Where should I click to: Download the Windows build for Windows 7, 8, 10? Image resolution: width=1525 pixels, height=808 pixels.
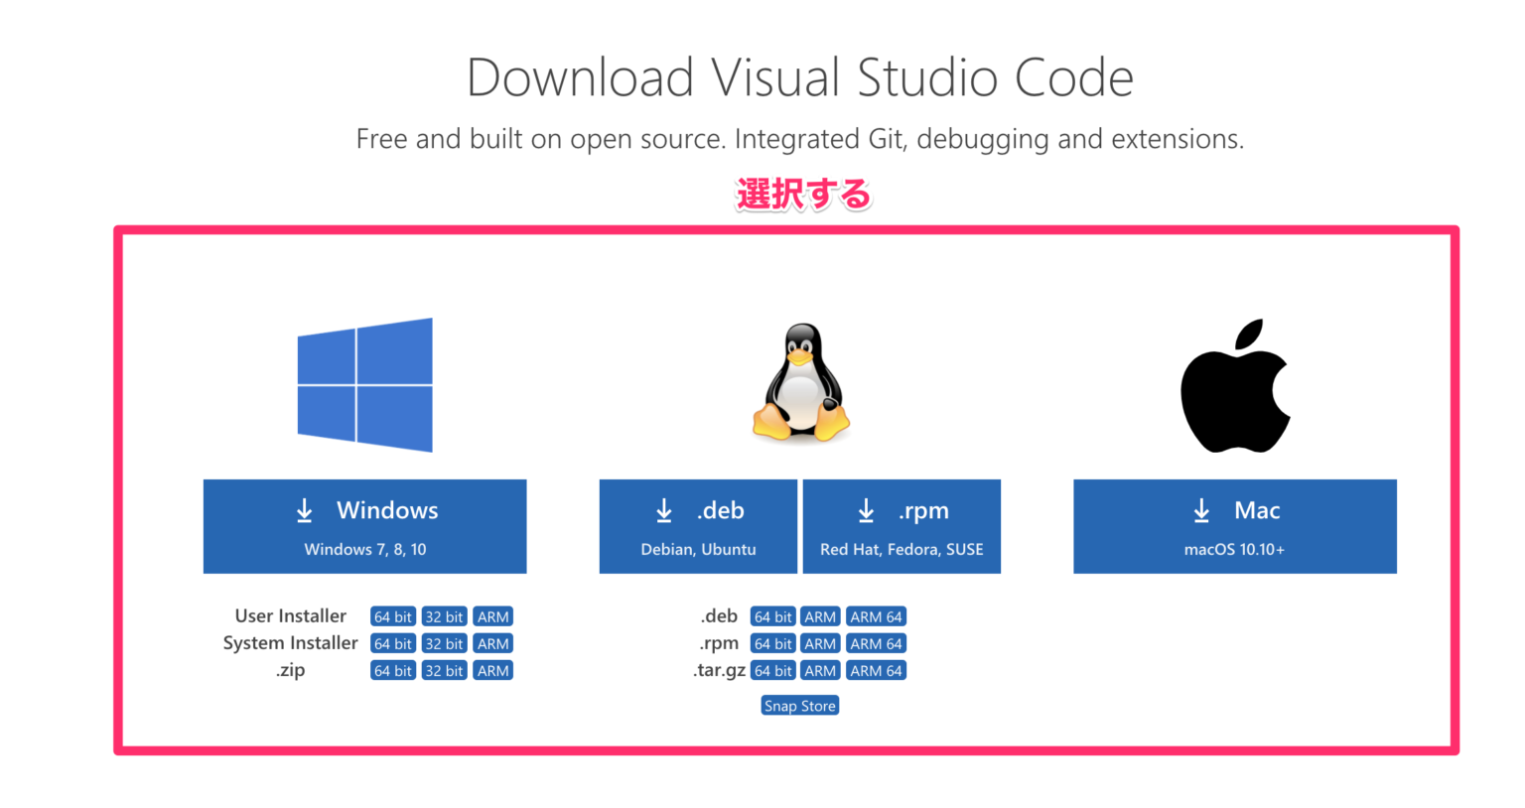[x=364, y=526]
